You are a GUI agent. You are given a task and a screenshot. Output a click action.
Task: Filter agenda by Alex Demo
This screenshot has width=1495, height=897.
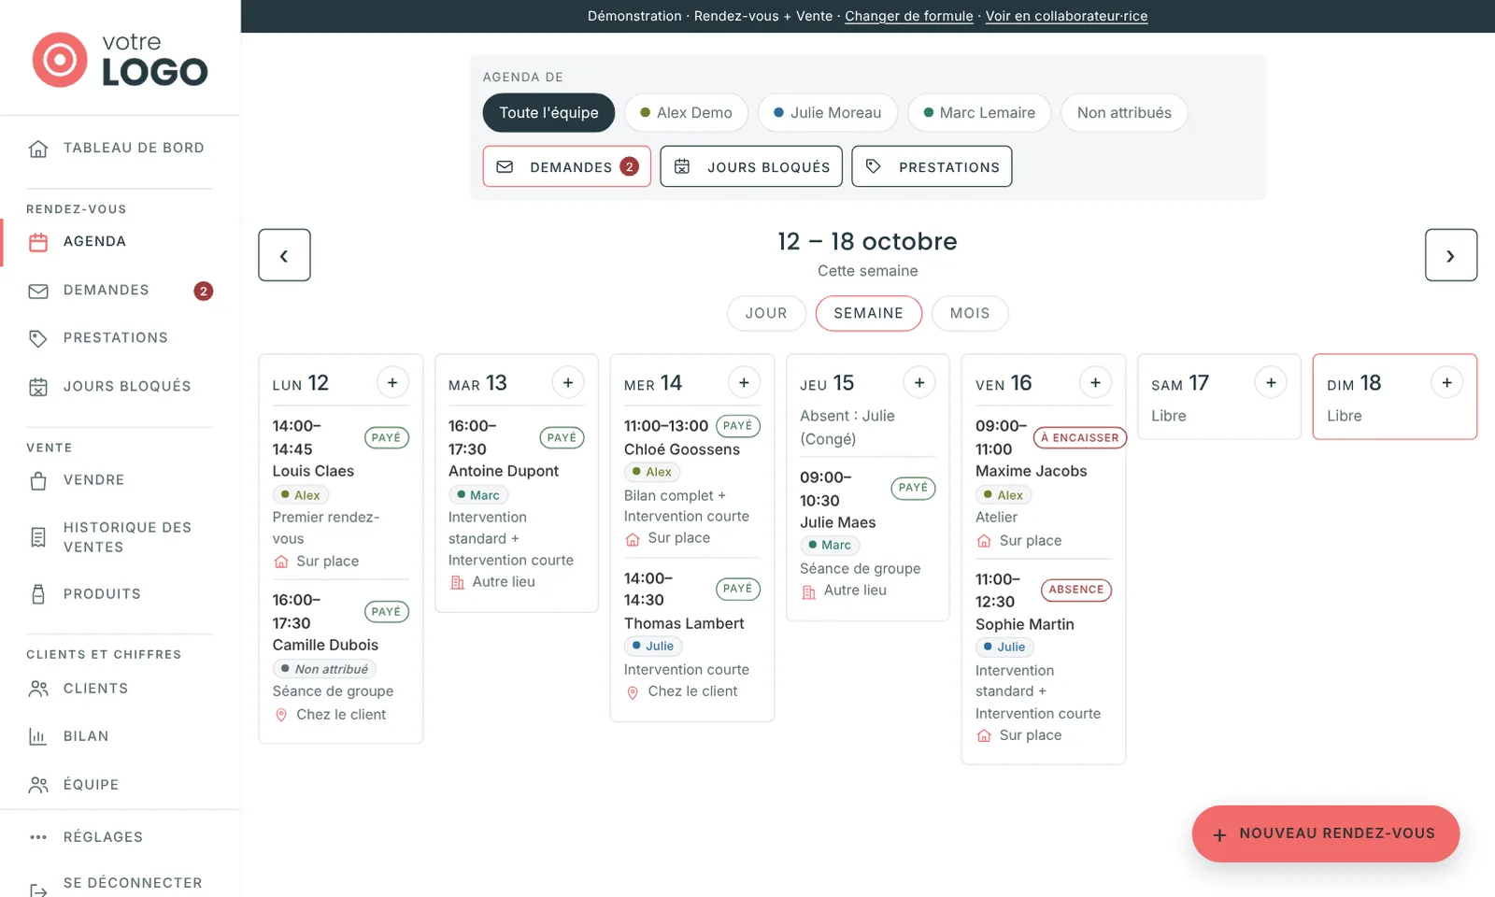[x=686, y=113]
